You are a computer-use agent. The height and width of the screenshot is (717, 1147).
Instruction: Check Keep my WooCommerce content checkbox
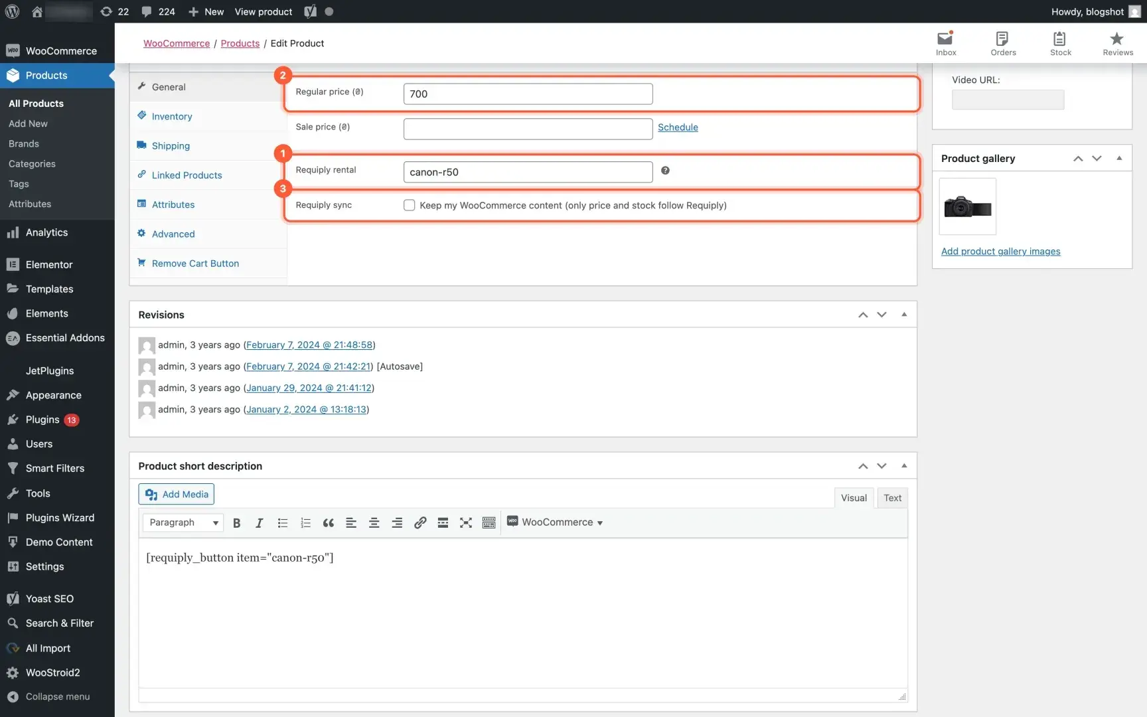[x=410, y=205]
